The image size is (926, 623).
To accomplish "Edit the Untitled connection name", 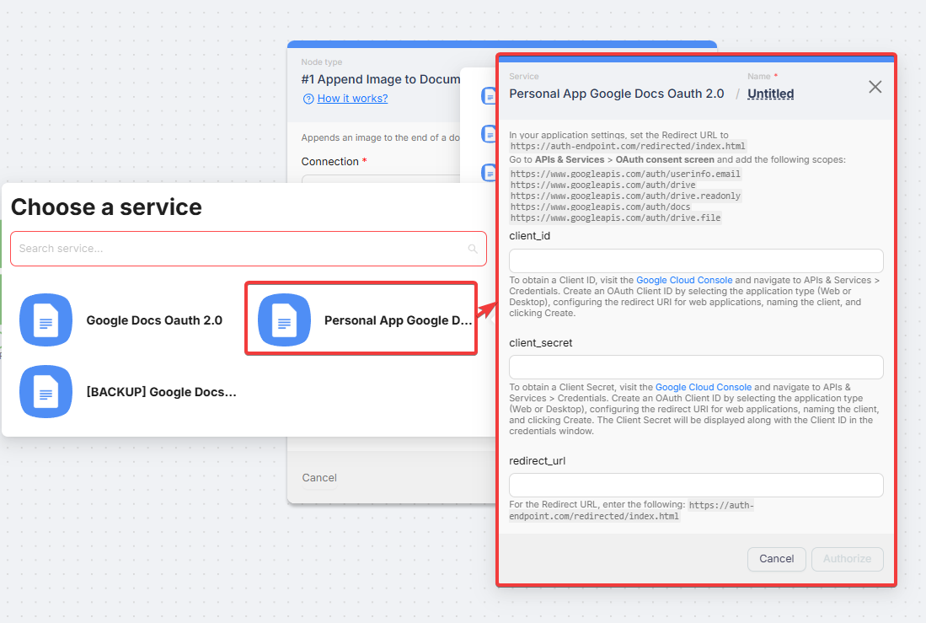I will coord(771,94).
